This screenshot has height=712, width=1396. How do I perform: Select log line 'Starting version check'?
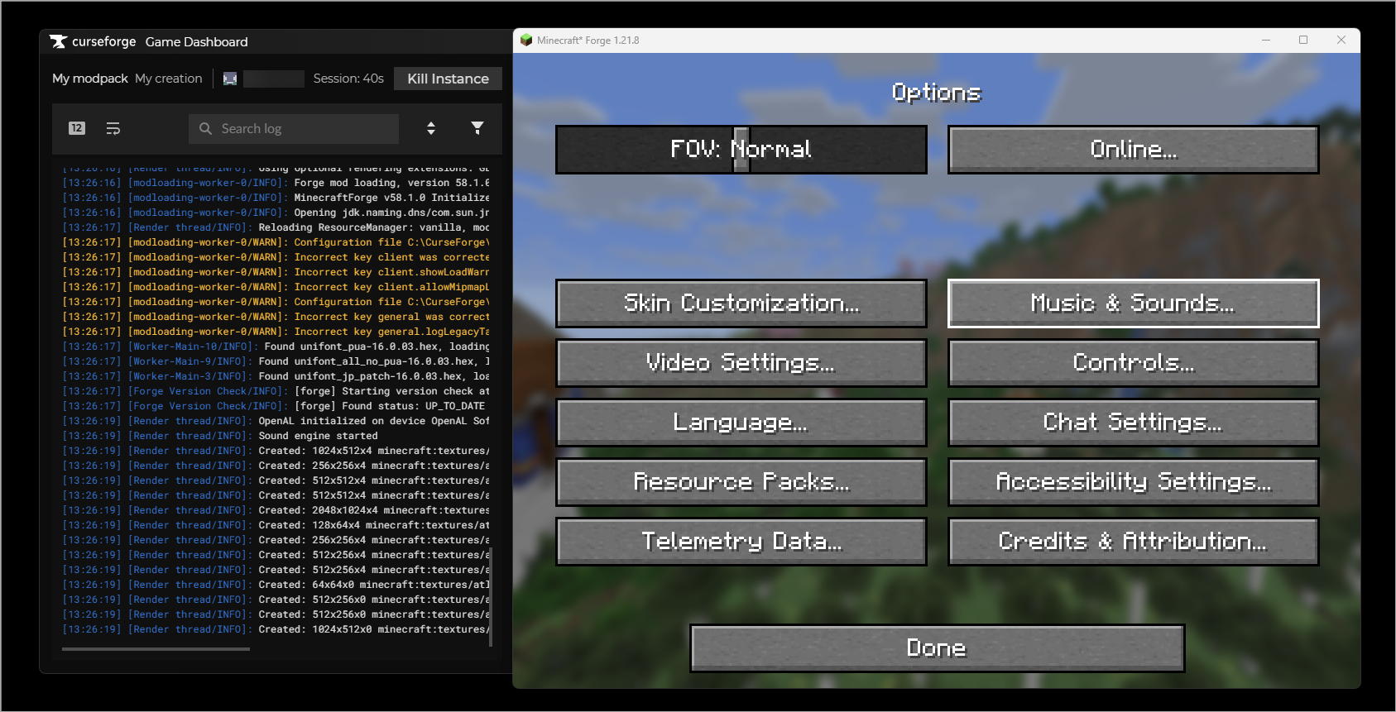[276, 391]
